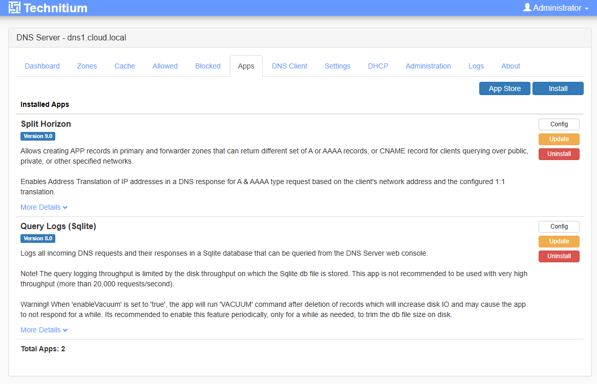Expand More Details for Query Logs (Sqlite)
The image size is (597, 384).
pyautogui.click(x=44, y=330)
